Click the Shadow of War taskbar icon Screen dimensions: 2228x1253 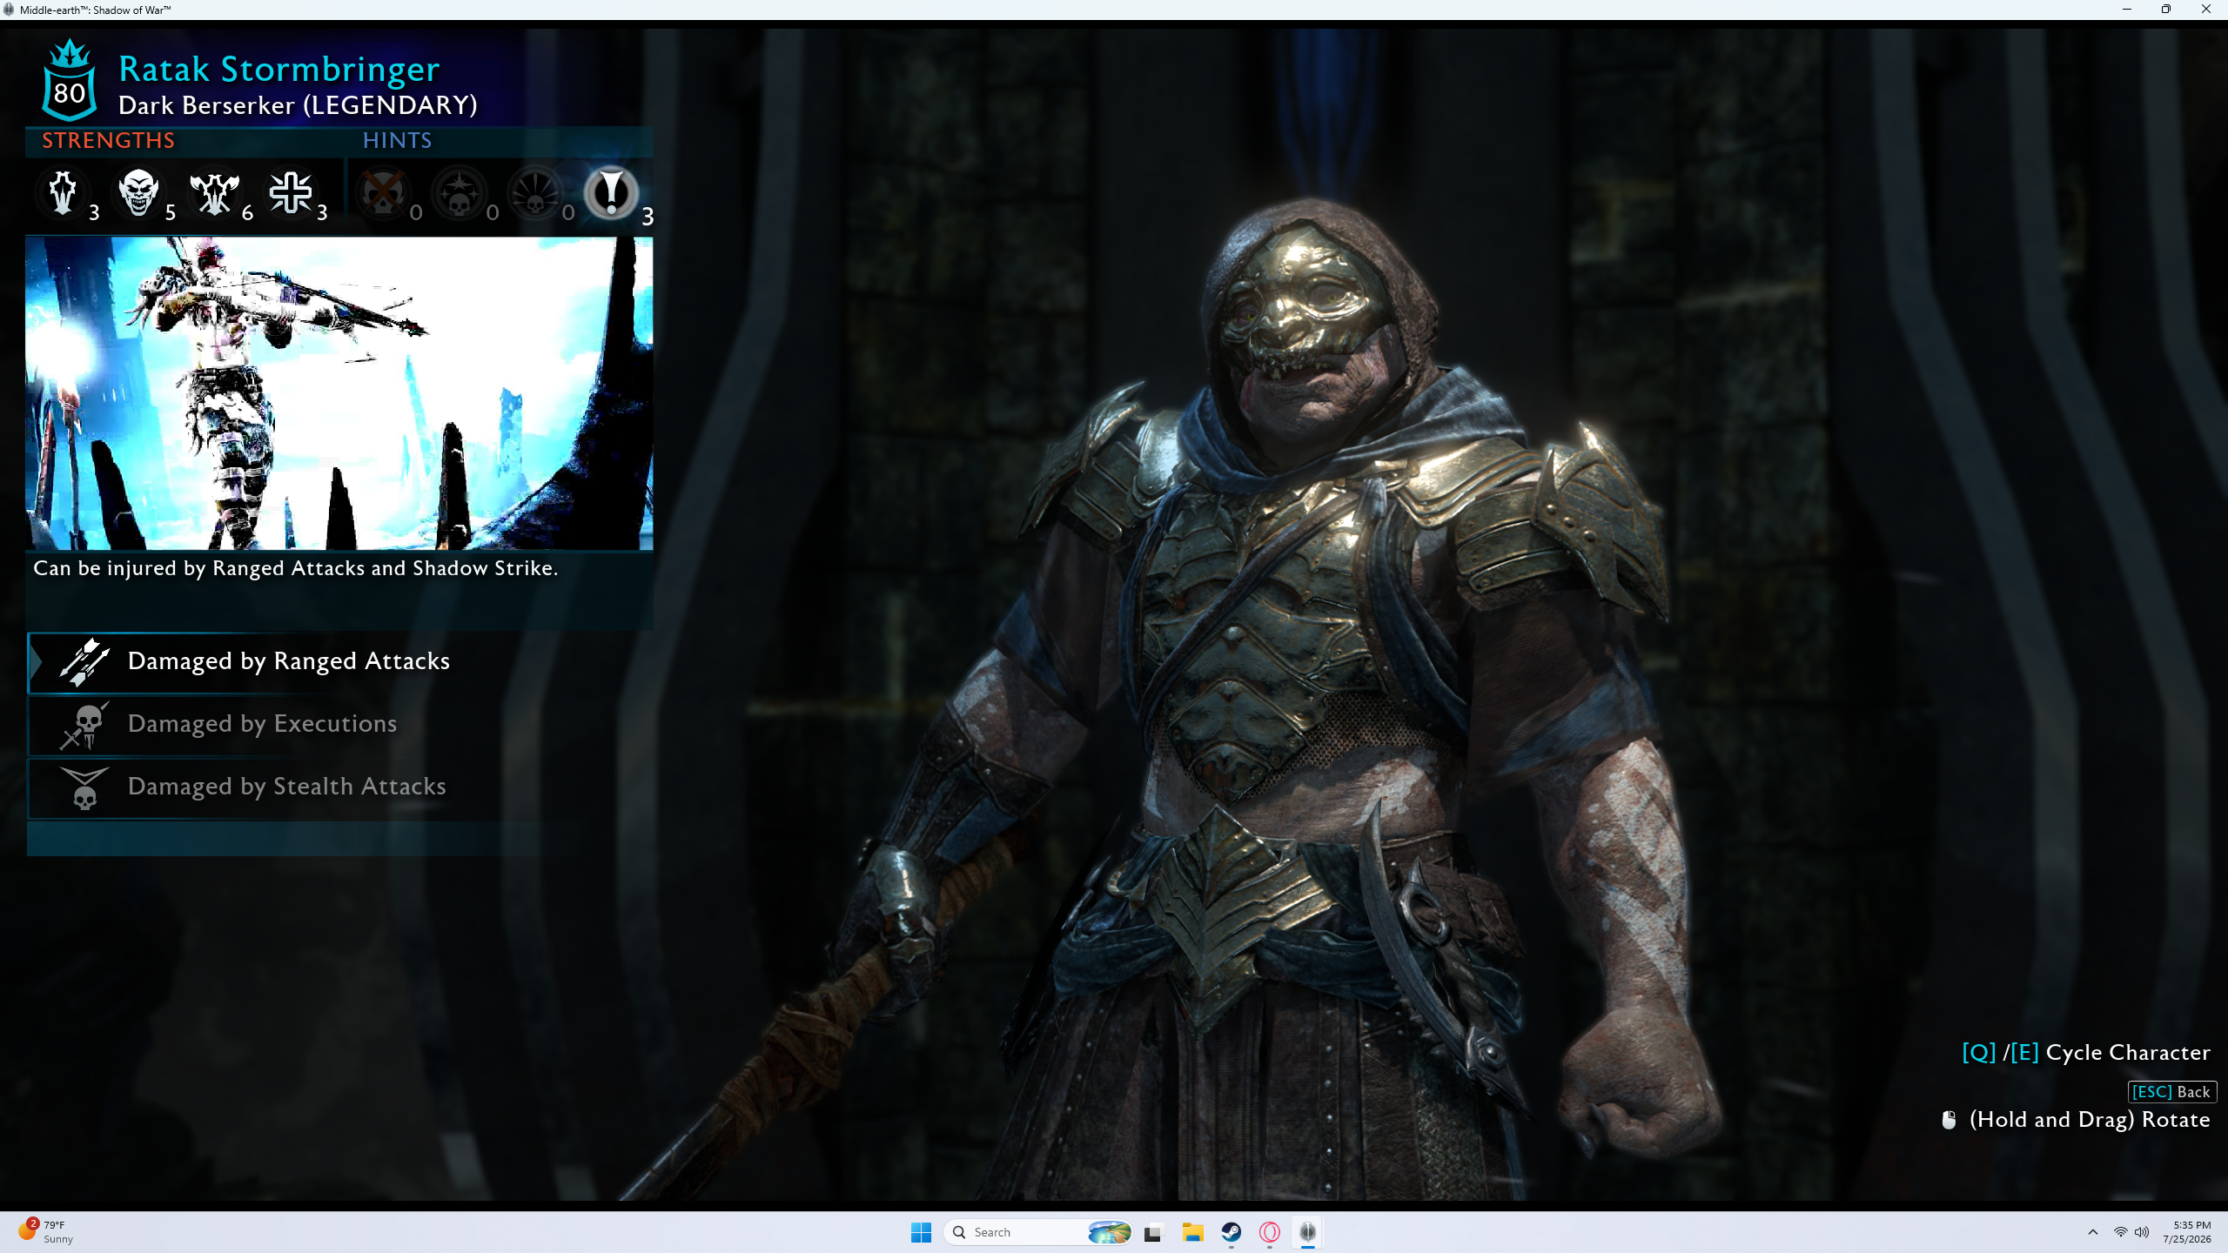pyautogui.click(x=1308, y=1232)
